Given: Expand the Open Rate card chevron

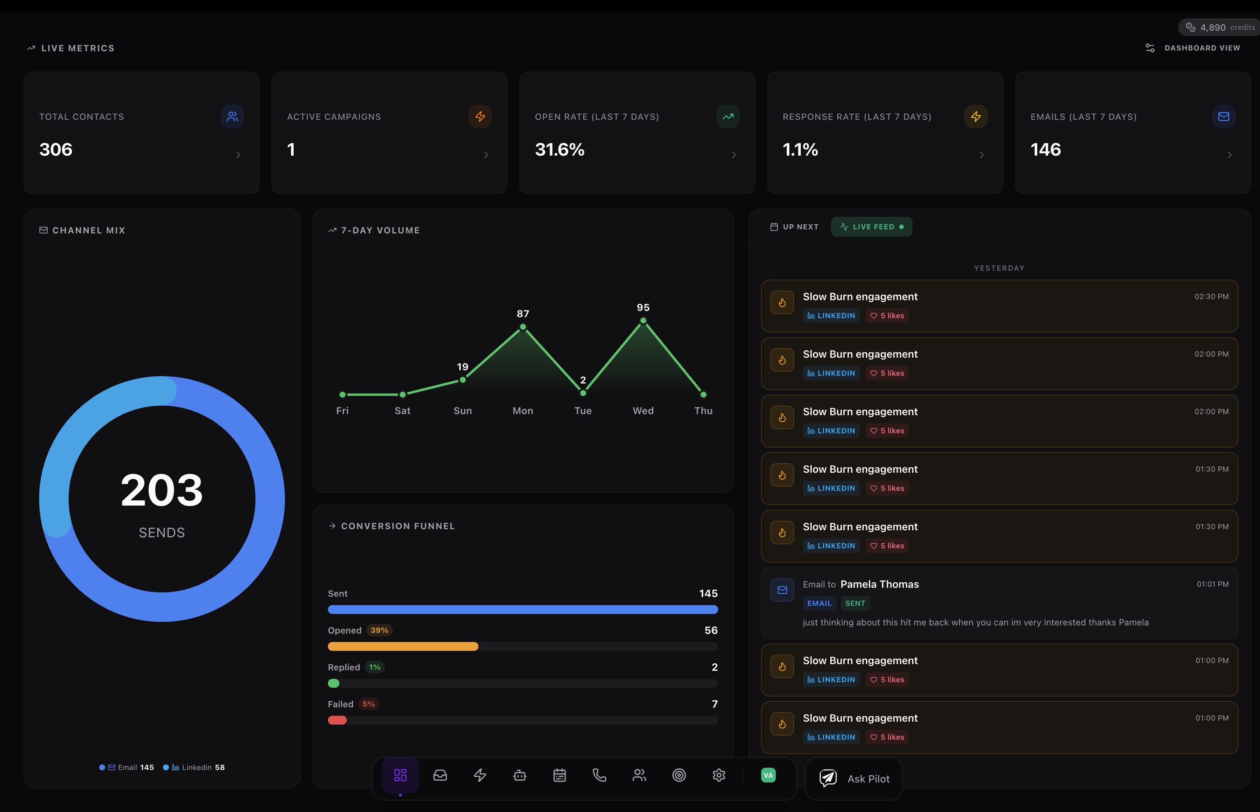Looking at the screenshot, I should [734, 155].
